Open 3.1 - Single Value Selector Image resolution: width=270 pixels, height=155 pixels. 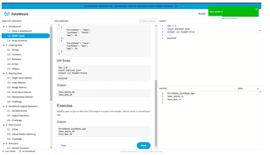coord(20,78)
